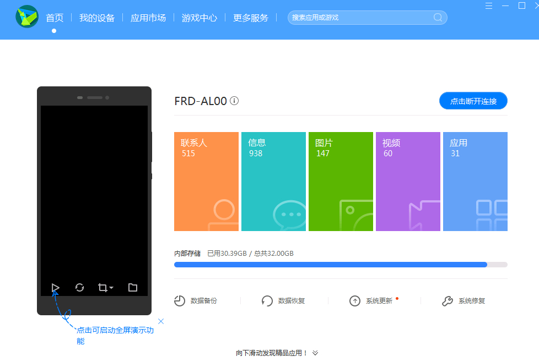Open 数据恢复 text link
The height and width of the screenshot is (362, 539).
tap(292, 301)
